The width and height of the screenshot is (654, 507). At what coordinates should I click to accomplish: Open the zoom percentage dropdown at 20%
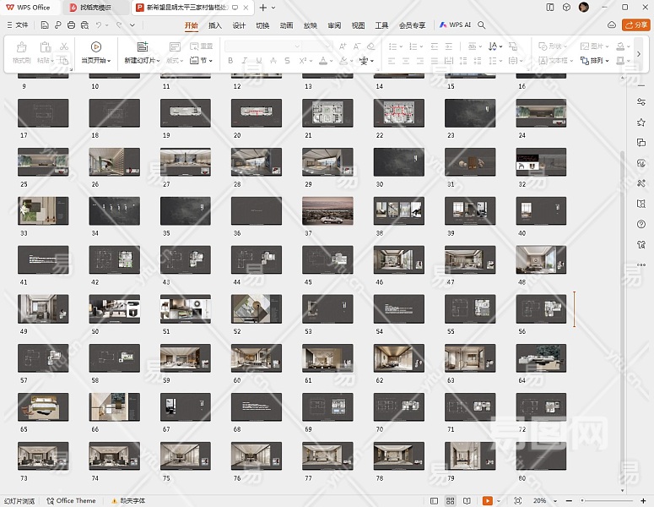pos(543,501)
